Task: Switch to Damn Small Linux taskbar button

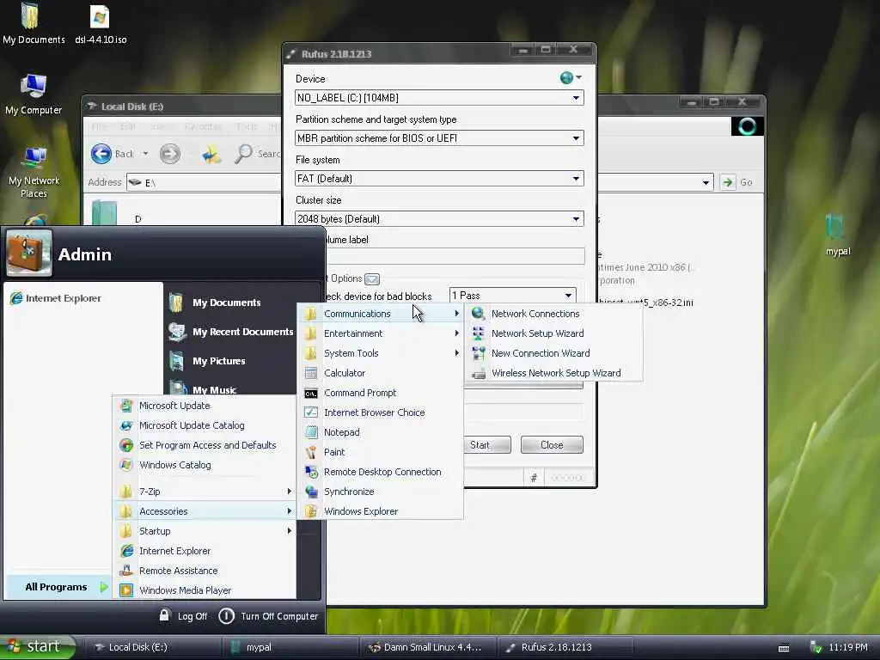Action: (x=428, y=648)
